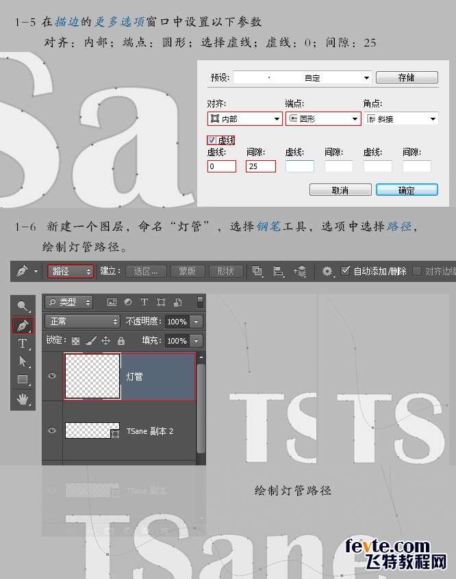
Task: Open the 不透明度 opacity slider arrow
Action: click(x=197, y=322)
